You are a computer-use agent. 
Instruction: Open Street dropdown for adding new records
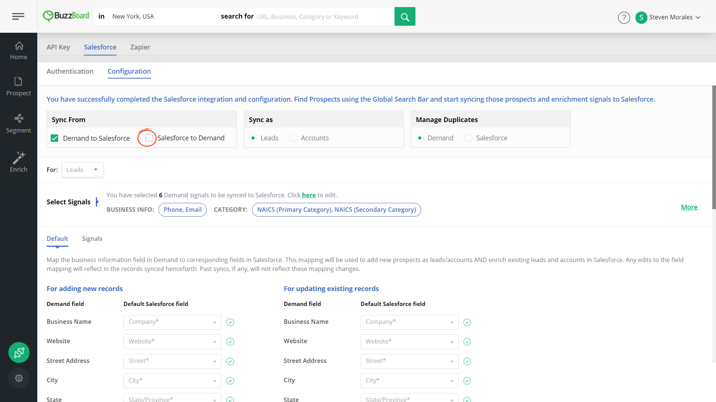tap(172, 361)
